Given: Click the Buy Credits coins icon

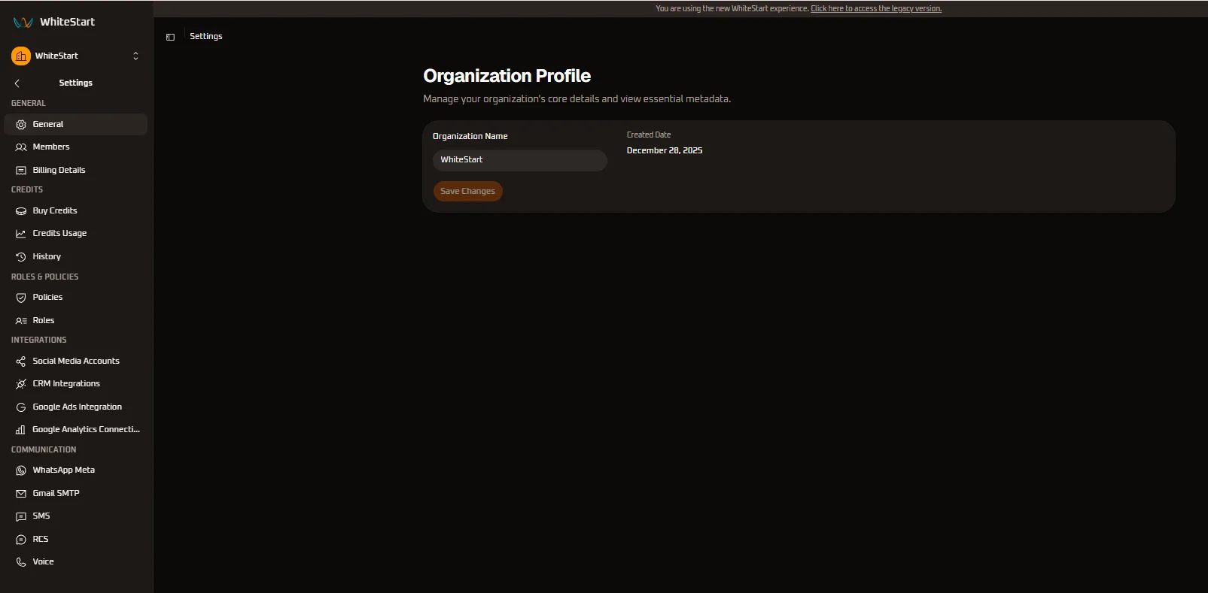Looking at the screenshot, I should click(21, 211).
